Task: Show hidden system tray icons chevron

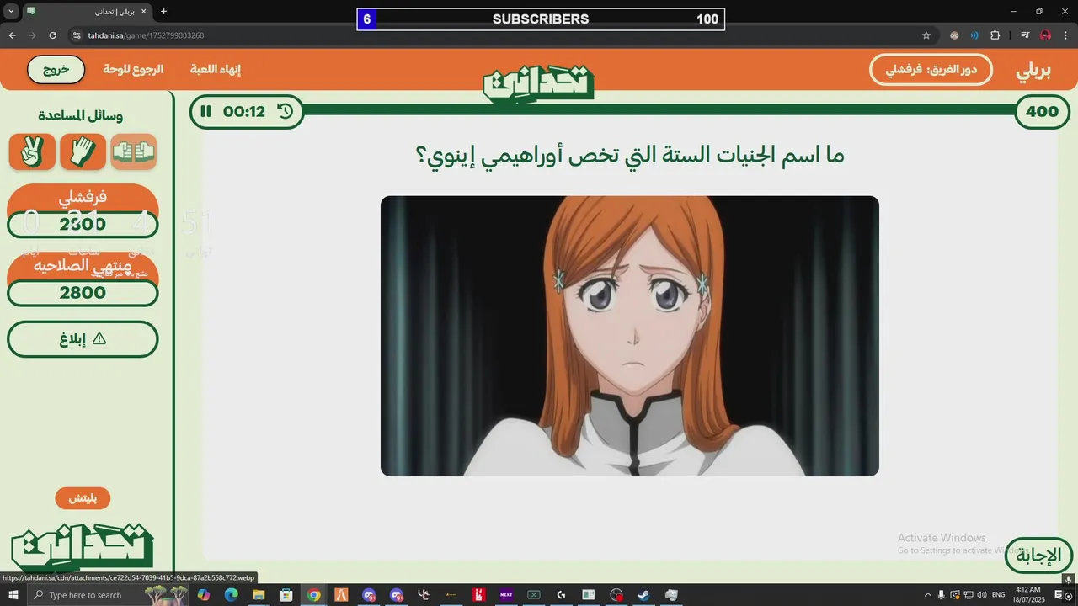Action: 928,595
